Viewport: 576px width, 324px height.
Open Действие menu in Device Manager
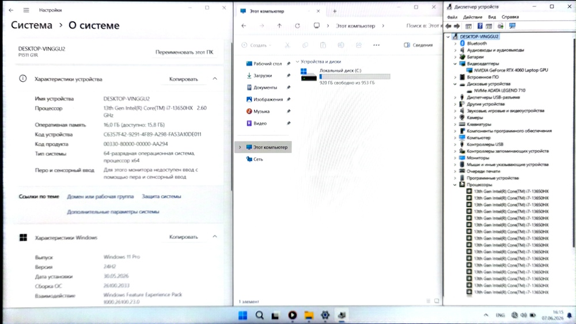(472, 17)
